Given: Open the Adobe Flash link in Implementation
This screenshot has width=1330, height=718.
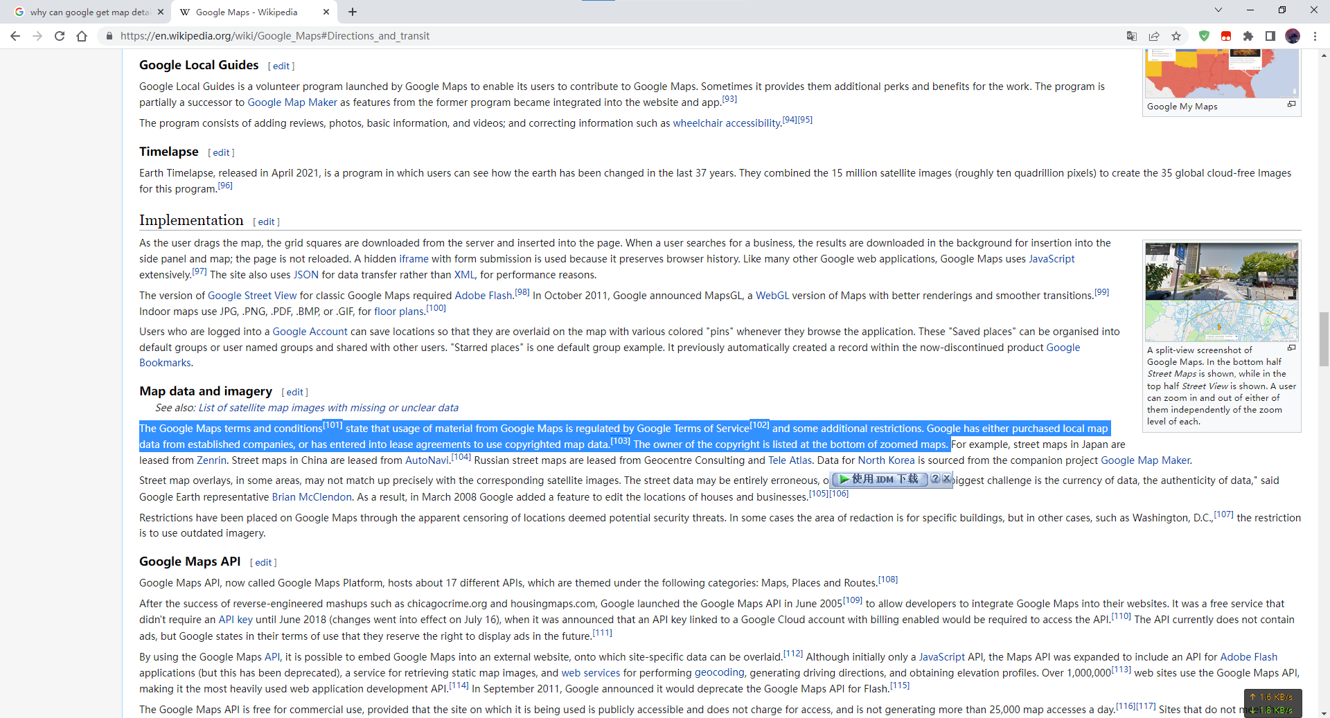Looking at the screenshot, I should (484, 296).
